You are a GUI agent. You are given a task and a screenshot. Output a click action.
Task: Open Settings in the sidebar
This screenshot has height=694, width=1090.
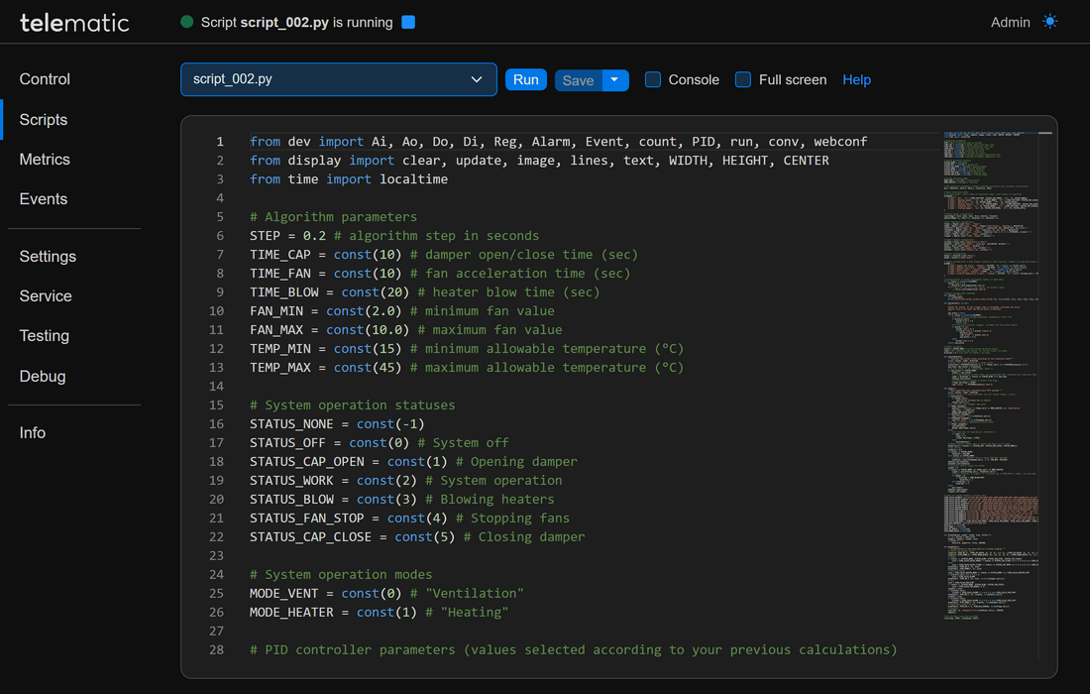pyautogui.click(x=48, y=256)
